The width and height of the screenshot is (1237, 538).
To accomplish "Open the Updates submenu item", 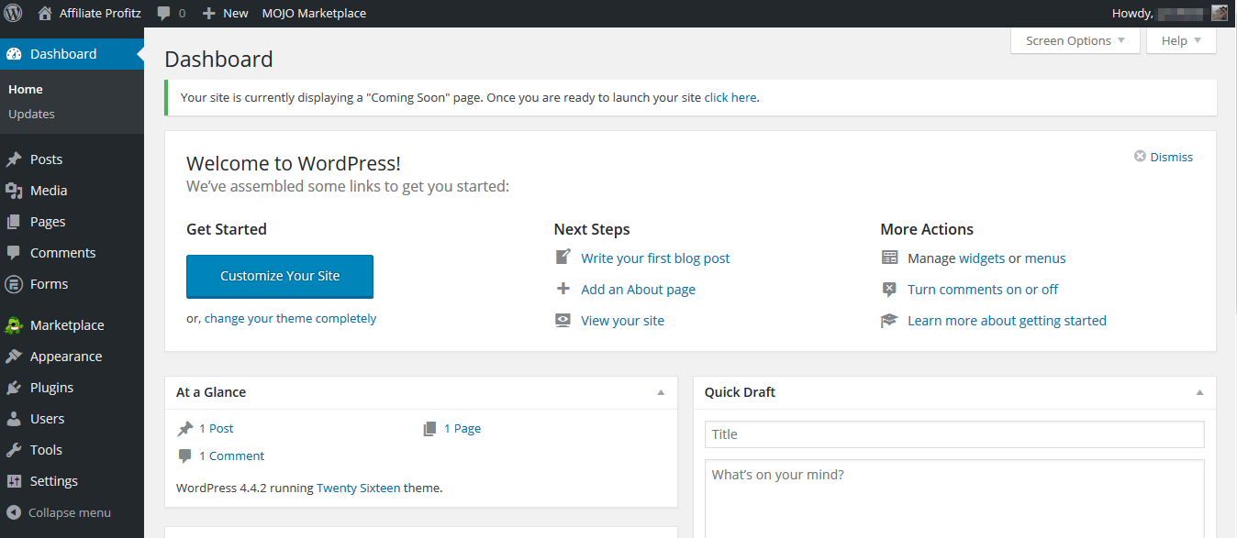I will (x=31, y=114).
